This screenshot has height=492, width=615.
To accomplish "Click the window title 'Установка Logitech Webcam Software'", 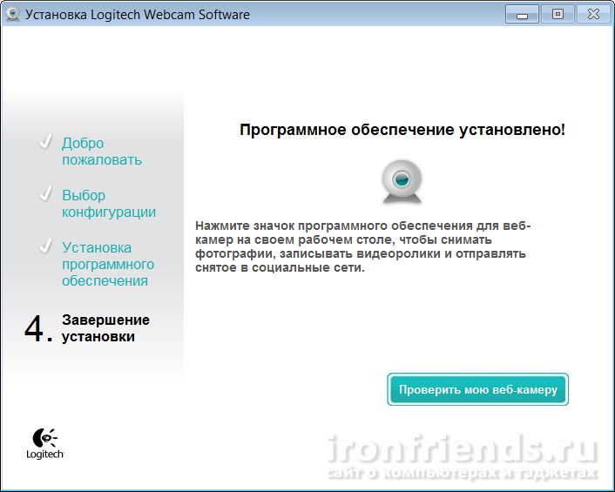I will click(138, 15).
